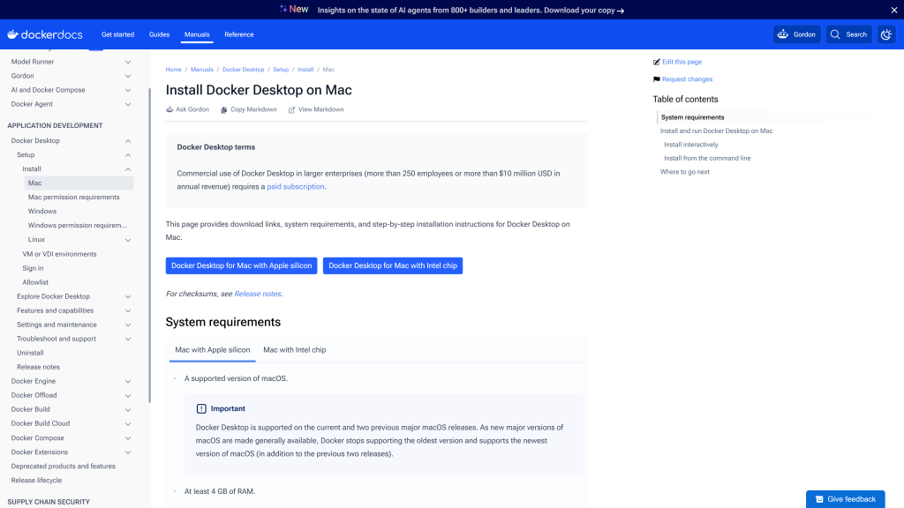Jump to Install and run Docker Desktop on Mac

pos(716,131)
